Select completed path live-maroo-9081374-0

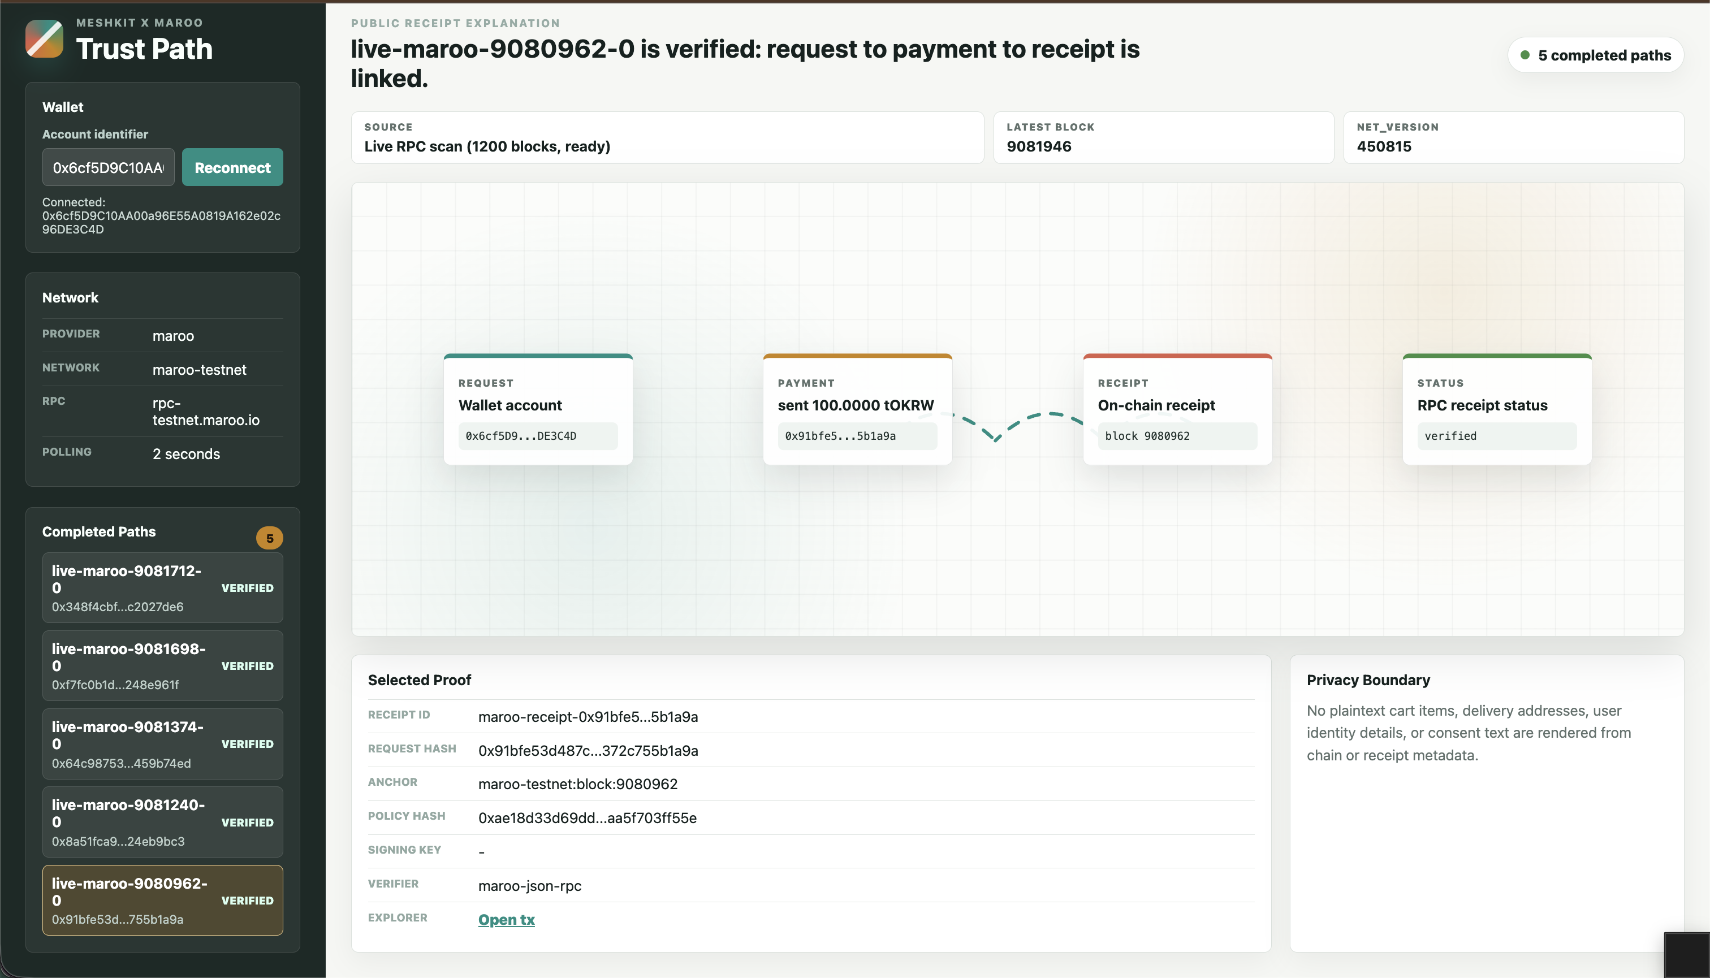click(x=163, y=743)
